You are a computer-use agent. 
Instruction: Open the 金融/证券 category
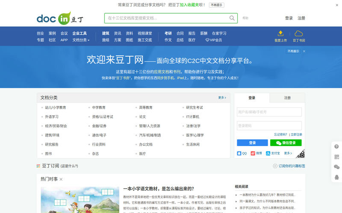99,126
